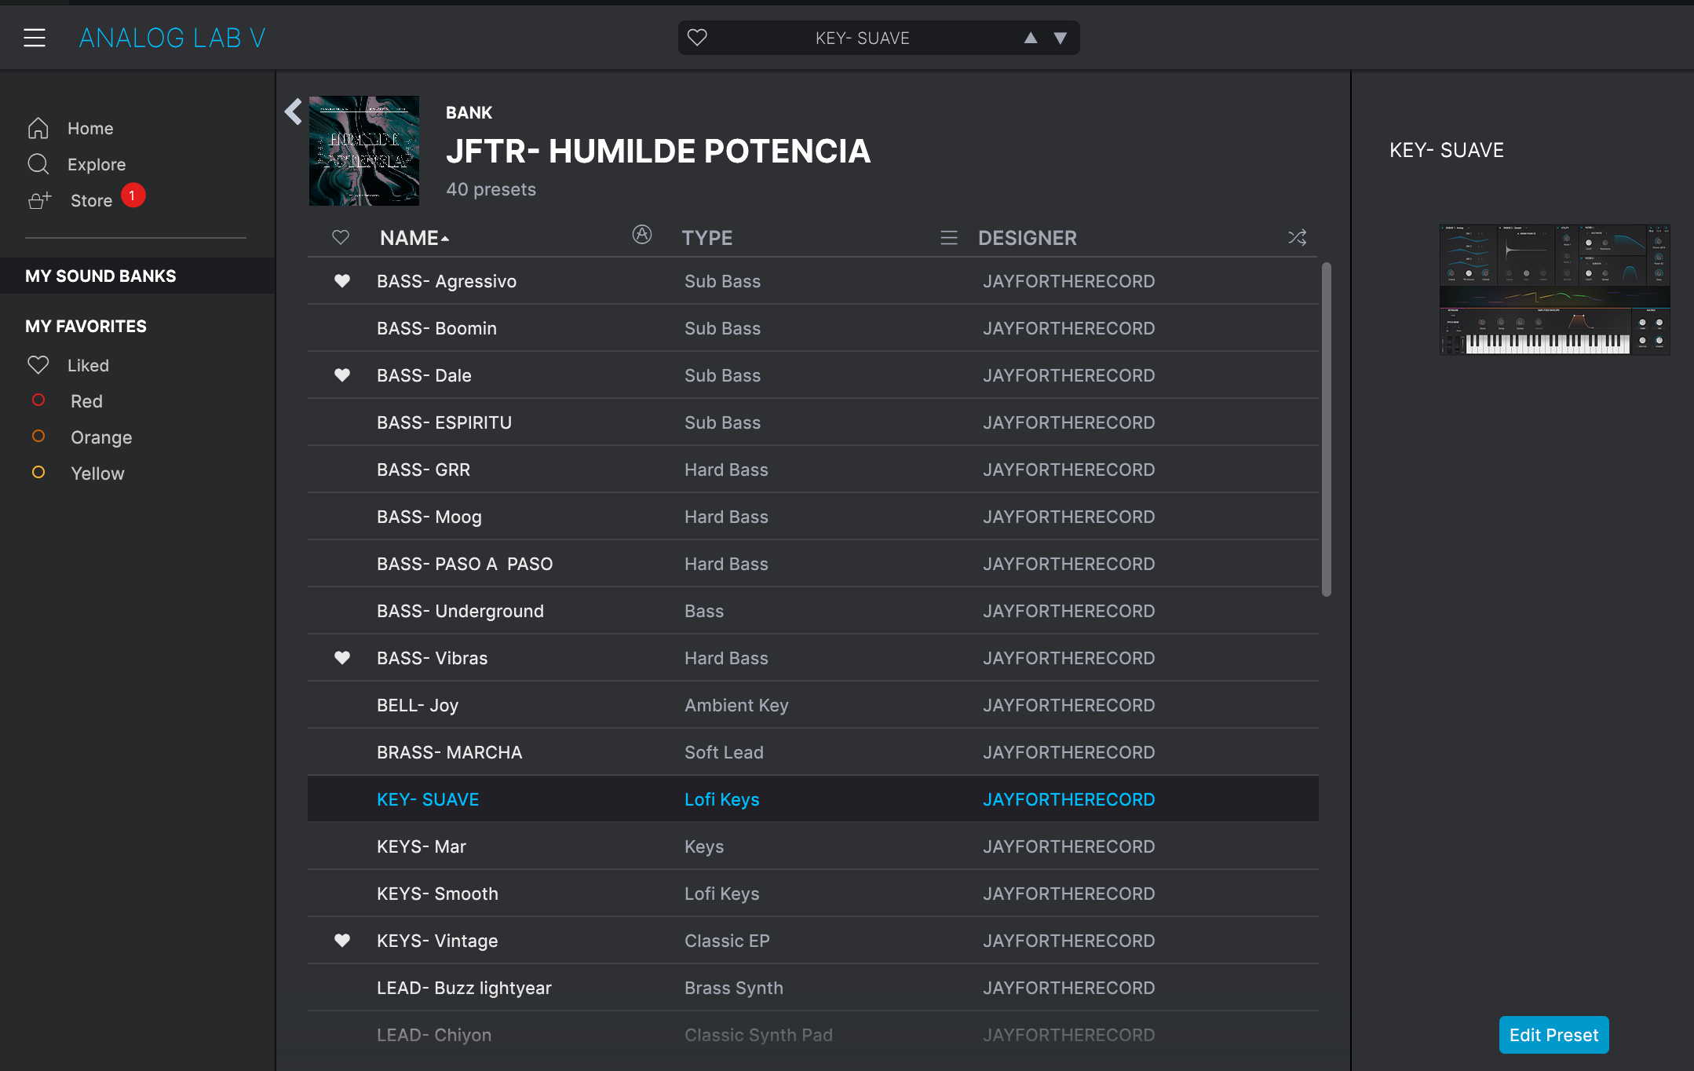Select MY SOUND BANKS section
The image size is (1694, 1071).
coord(137,276)
